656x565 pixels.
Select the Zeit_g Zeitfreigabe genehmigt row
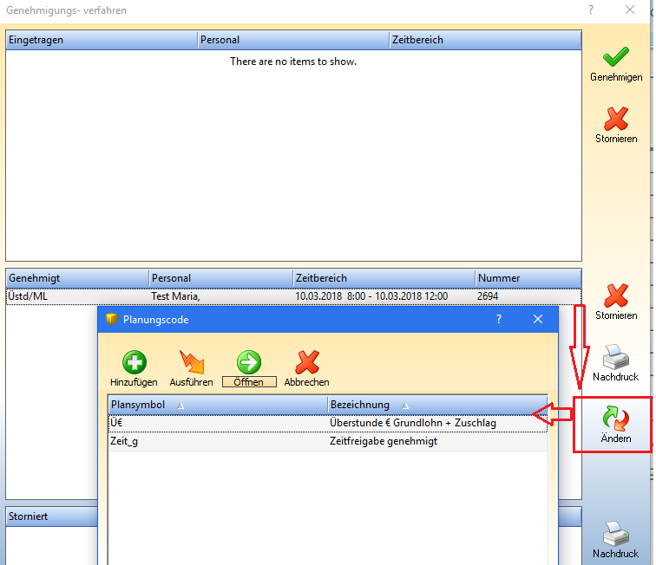(327, 441)
